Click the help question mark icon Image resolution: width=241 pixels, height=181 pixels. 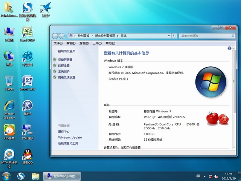tap(229, 48)
